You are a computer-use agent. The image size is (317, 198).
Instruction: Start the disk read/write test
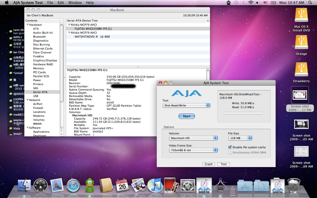pos(187,116)
